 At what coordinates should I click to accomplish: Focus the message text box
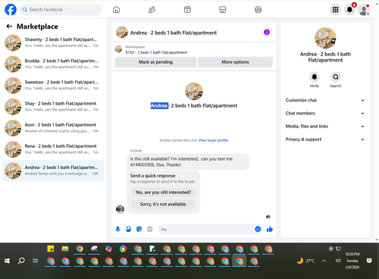click(x=206, y=229)
